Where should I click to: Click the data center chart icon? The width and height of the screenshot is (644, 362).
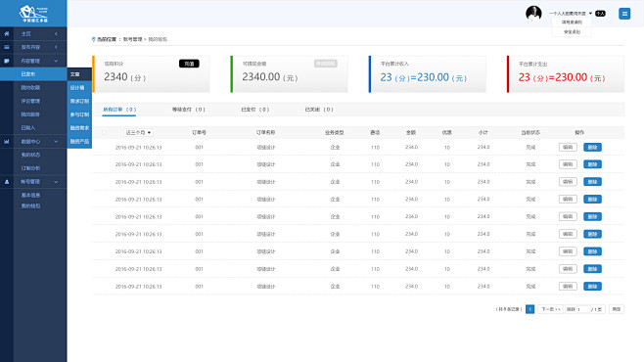[7, 141]
